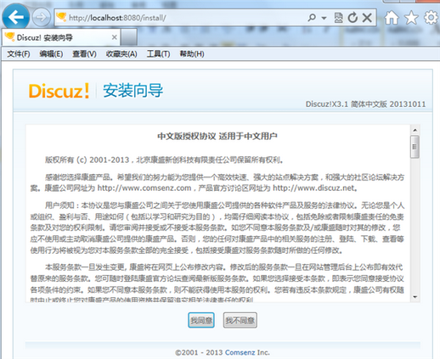Click the 我同意 button

201,320
